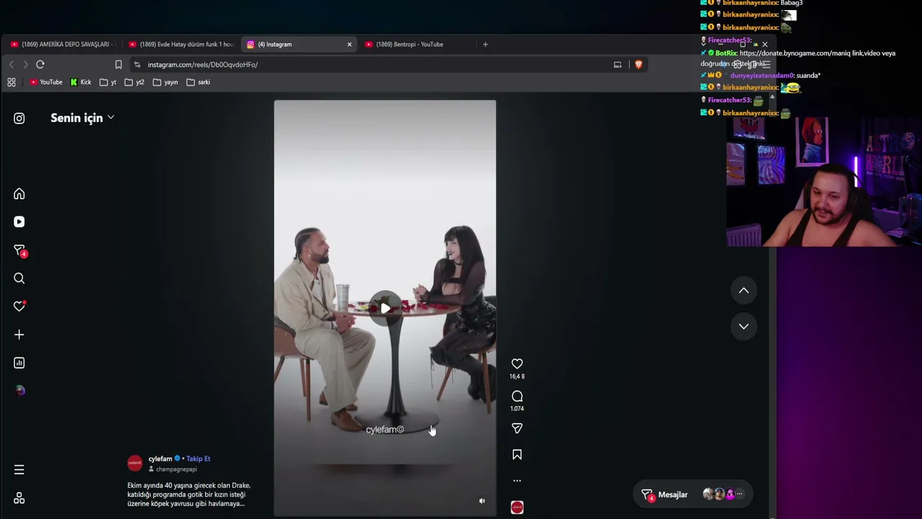Viewport: 922px width, 519px height.
Task: Reload the Instagram page
Action: click(40, 64)
